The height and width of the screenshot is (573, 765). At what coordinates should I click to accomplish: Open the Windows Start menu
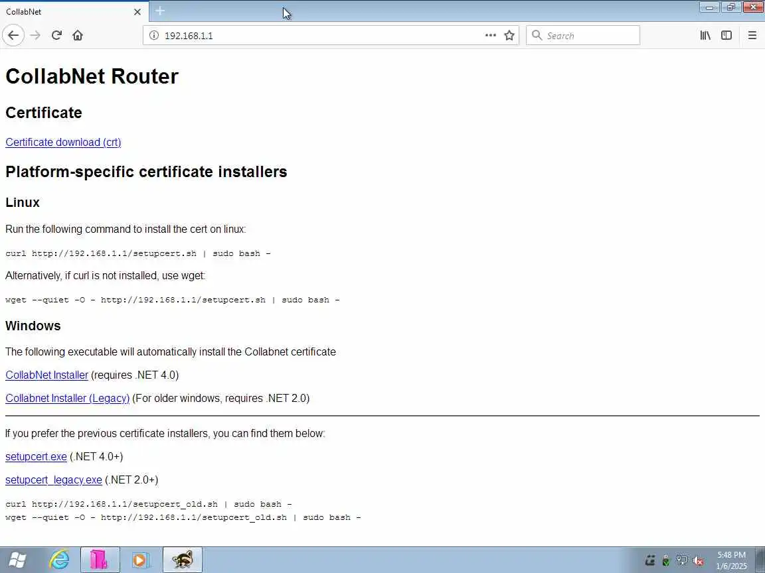coord(17,560)
